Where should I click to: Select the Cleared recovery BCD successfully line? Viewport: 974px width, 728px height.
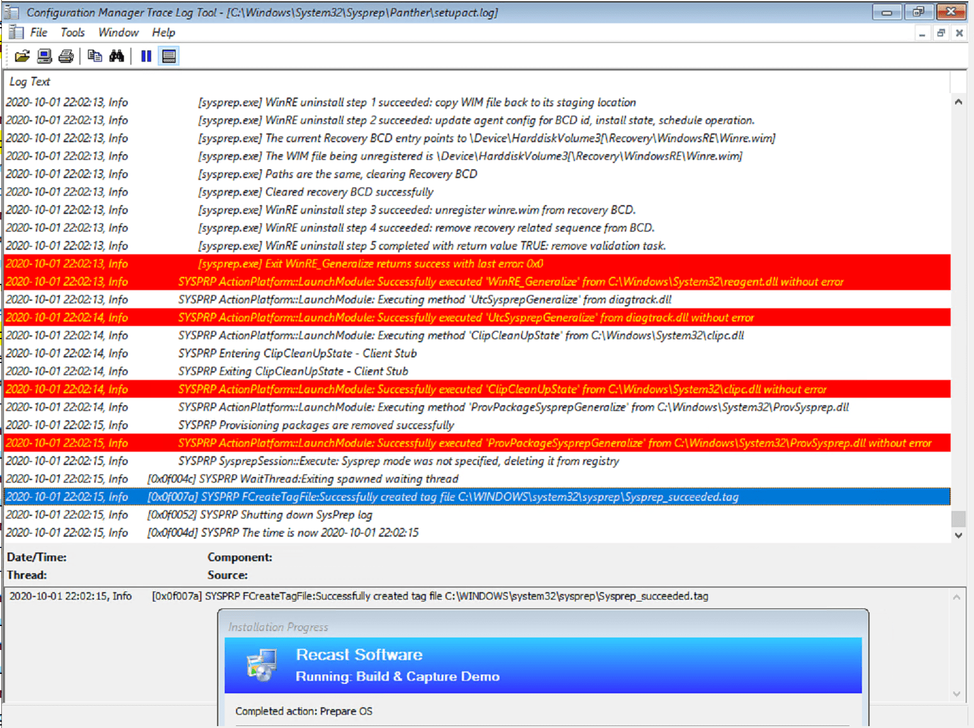click(x=315, y=192)
